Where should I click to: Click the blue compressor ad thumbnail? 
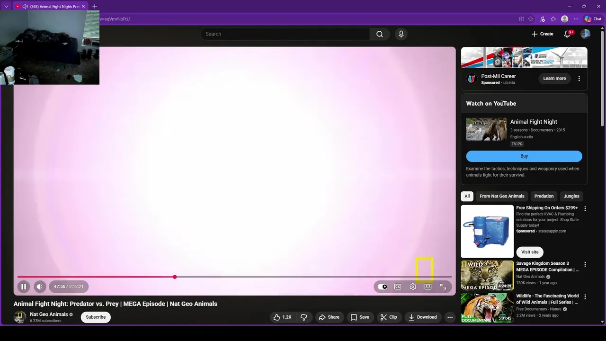tap(487, 231)
